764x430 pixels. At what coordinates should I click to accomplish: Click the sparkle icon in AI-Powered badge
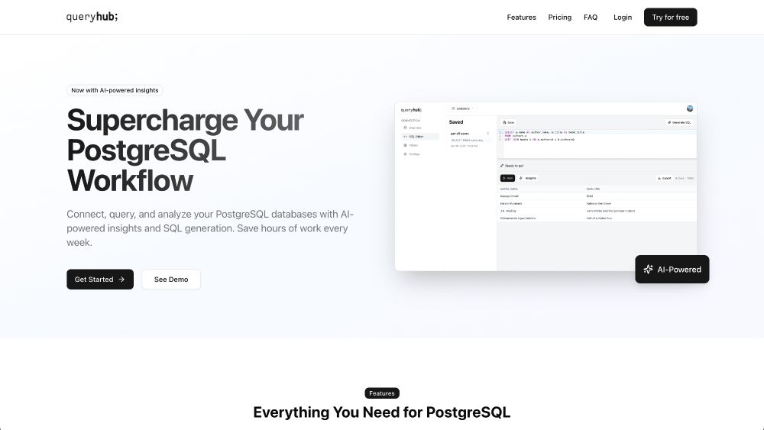point(648,269)
